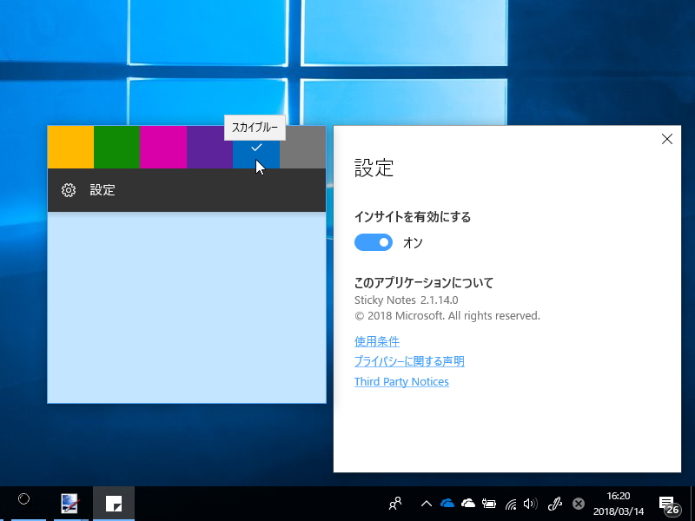Open Sticky Notes settings via gear icon

[x=69, y=189]
